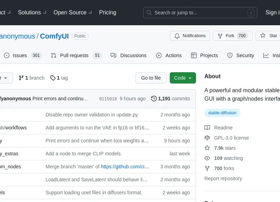Open commit hash 0115018

[108, 99]
